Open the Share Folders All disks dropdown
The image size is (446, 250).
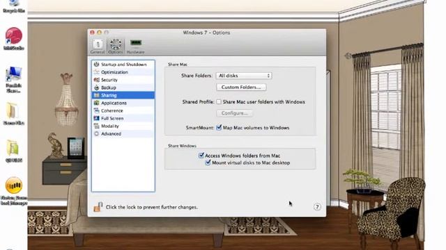(x=244, y=76)
